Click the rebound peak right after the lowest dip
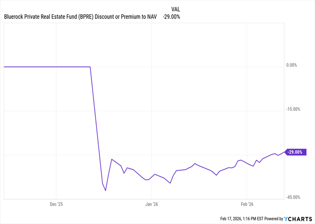 tap(112, 159)
